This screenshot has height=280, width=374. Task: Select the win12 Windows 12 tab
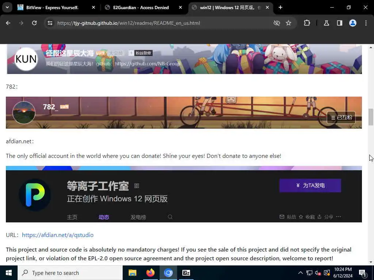click(x=226, y=8)
